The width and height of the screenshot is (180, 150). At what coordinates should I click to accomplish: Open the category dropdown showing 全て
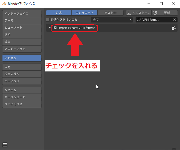click(112, 20)
